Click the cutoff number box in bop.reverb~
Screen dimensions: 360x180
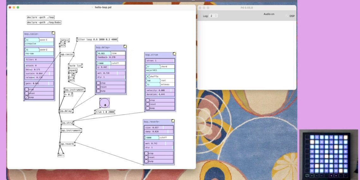pos(152,138)
